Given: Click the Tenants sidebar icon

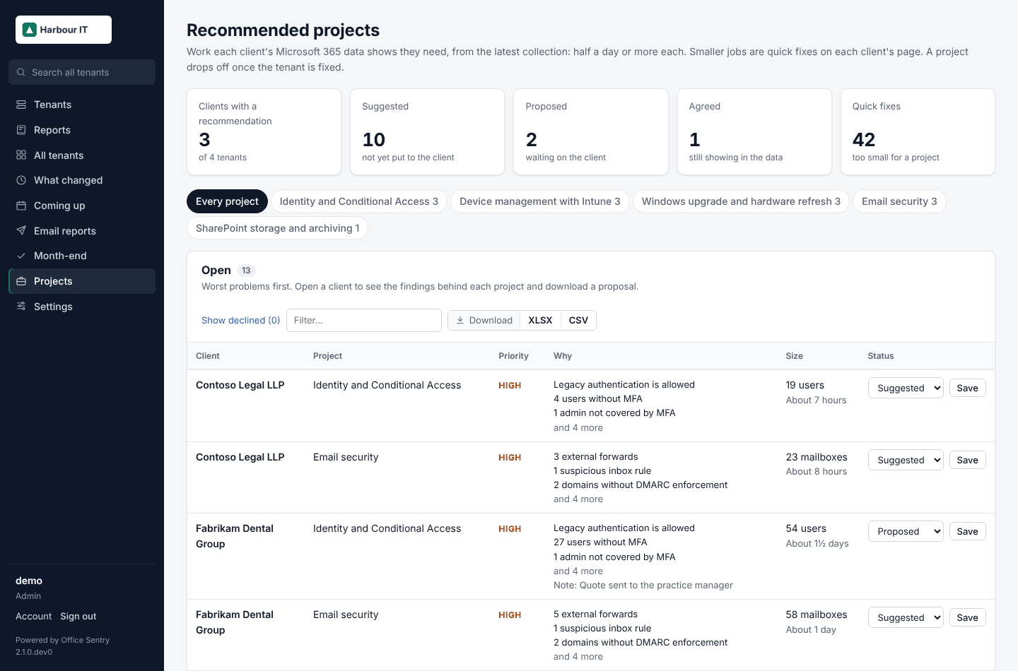Looking at the screenshot, I should (x=21, y=105).
